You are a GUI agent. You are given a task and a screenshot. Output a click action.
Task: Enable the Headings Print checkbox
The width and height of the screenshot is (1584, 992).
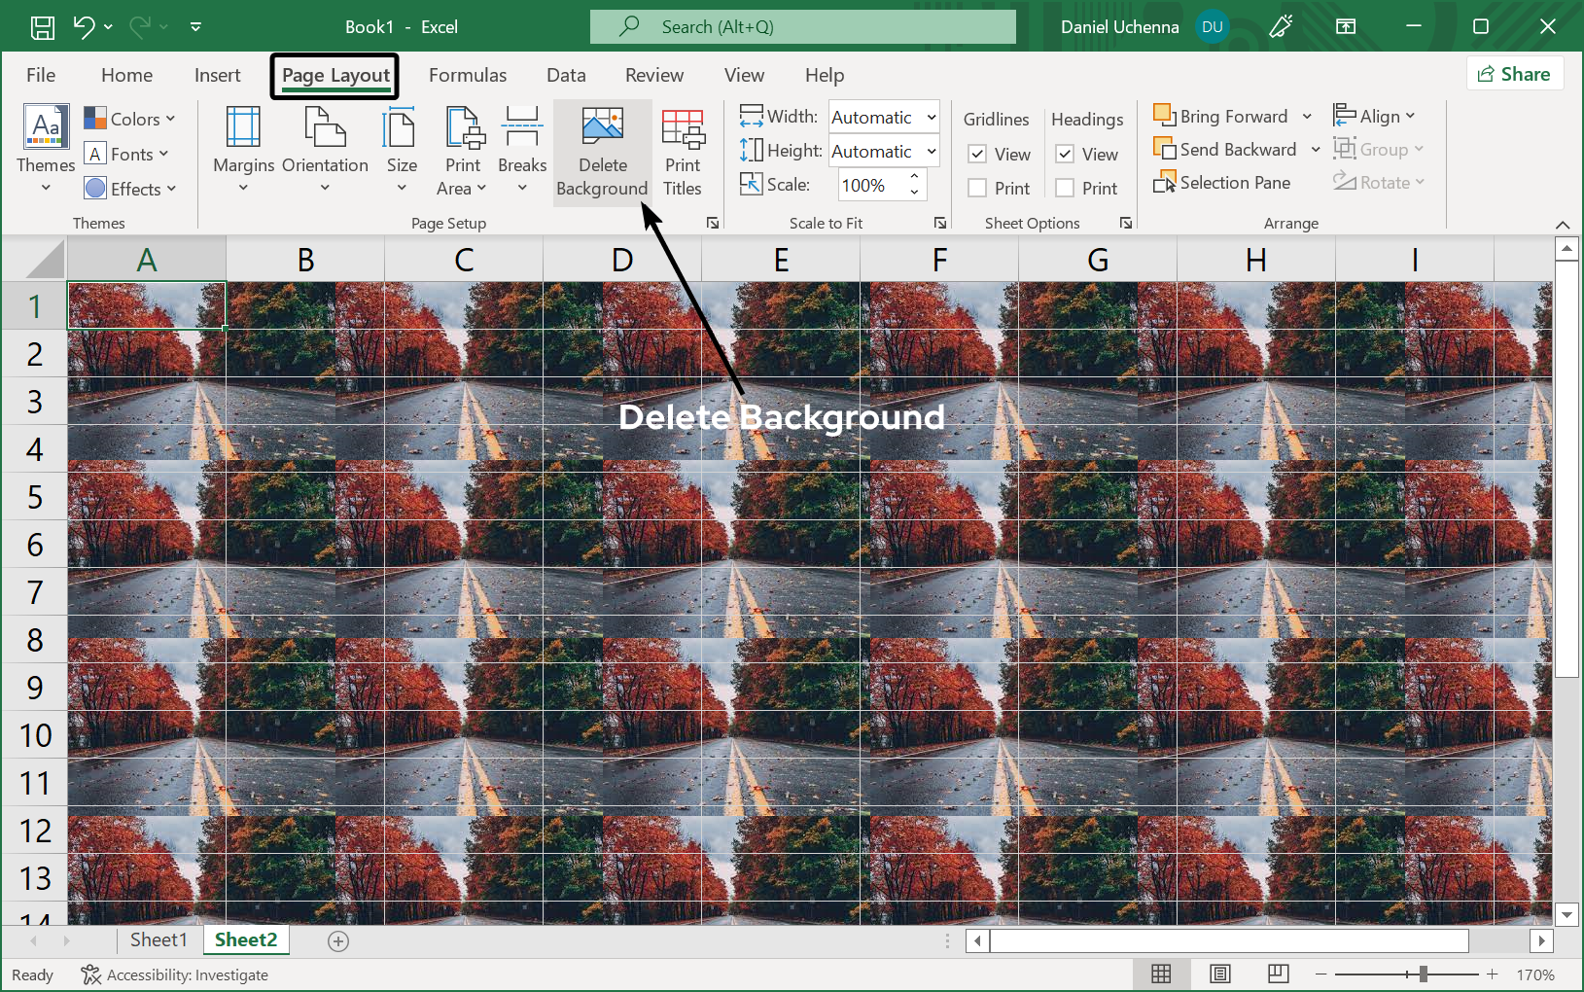point(1066,189)
